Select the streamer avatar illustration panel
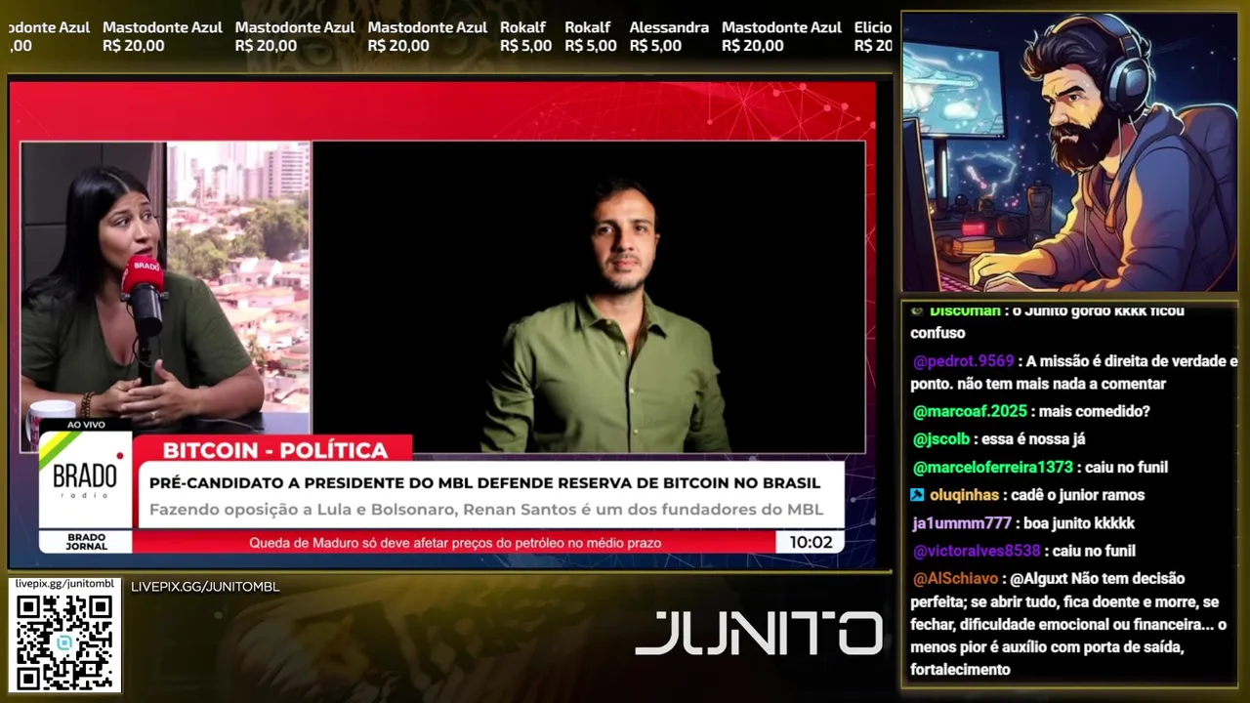 [1069, 151]
